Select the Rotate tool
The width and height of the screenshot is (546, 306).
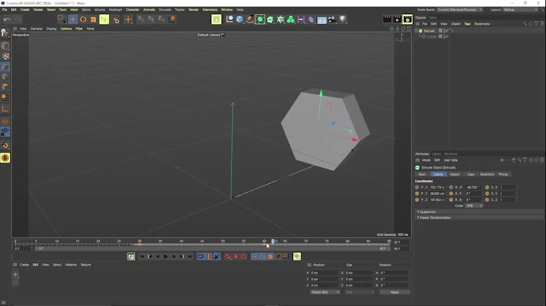(83, 19)
